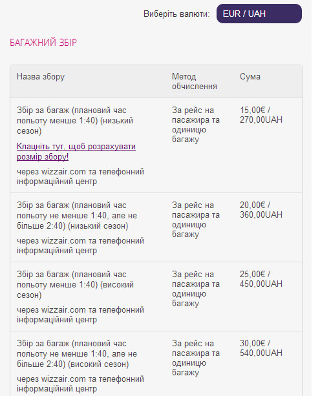Open the EUR / UAH currency dropdown

[259, 14]
